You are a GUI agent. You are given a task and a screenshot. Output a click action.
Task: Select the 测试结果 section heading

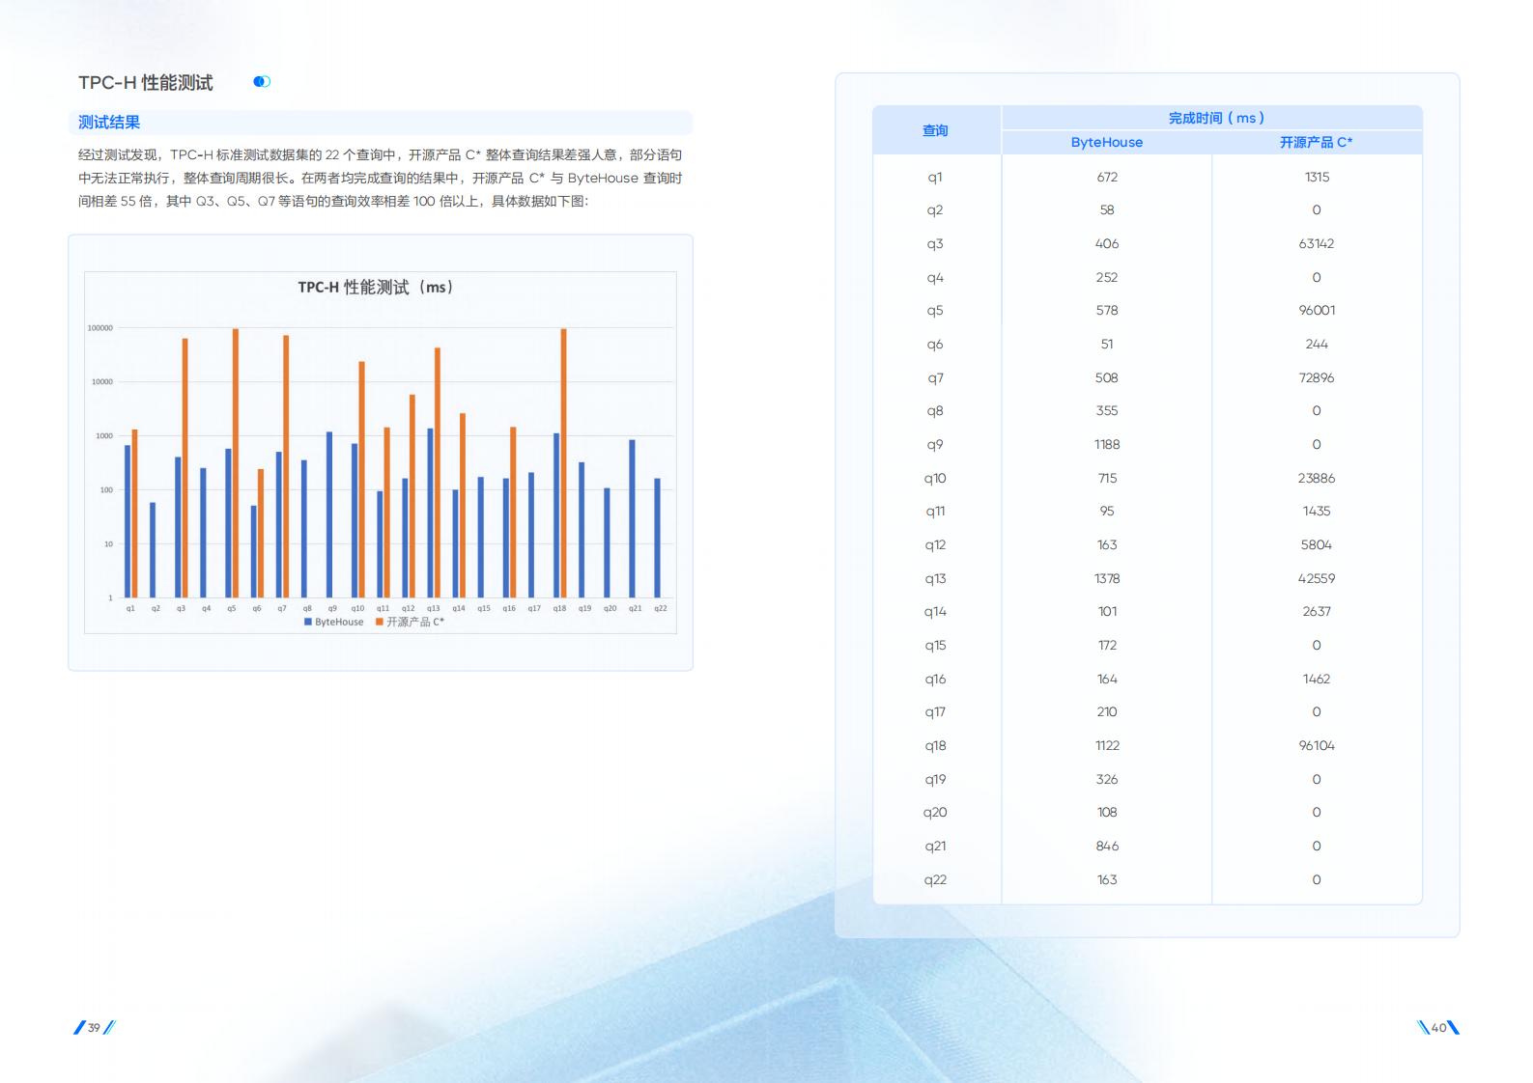(x=109, y=123)
